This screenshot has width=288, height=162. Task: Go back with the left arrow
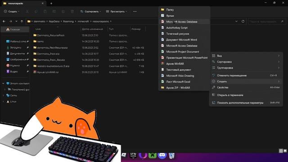(4, 21)
